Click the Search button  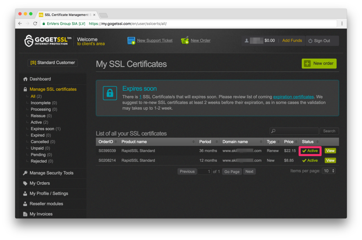click(x=329, y=131)
